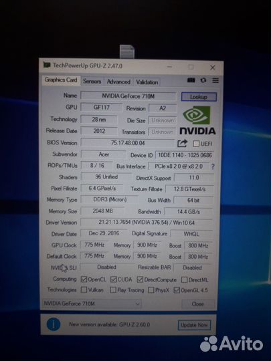Click the Digital Signature value WHQL
Screen dimensions: 271x361
(191, 234)
